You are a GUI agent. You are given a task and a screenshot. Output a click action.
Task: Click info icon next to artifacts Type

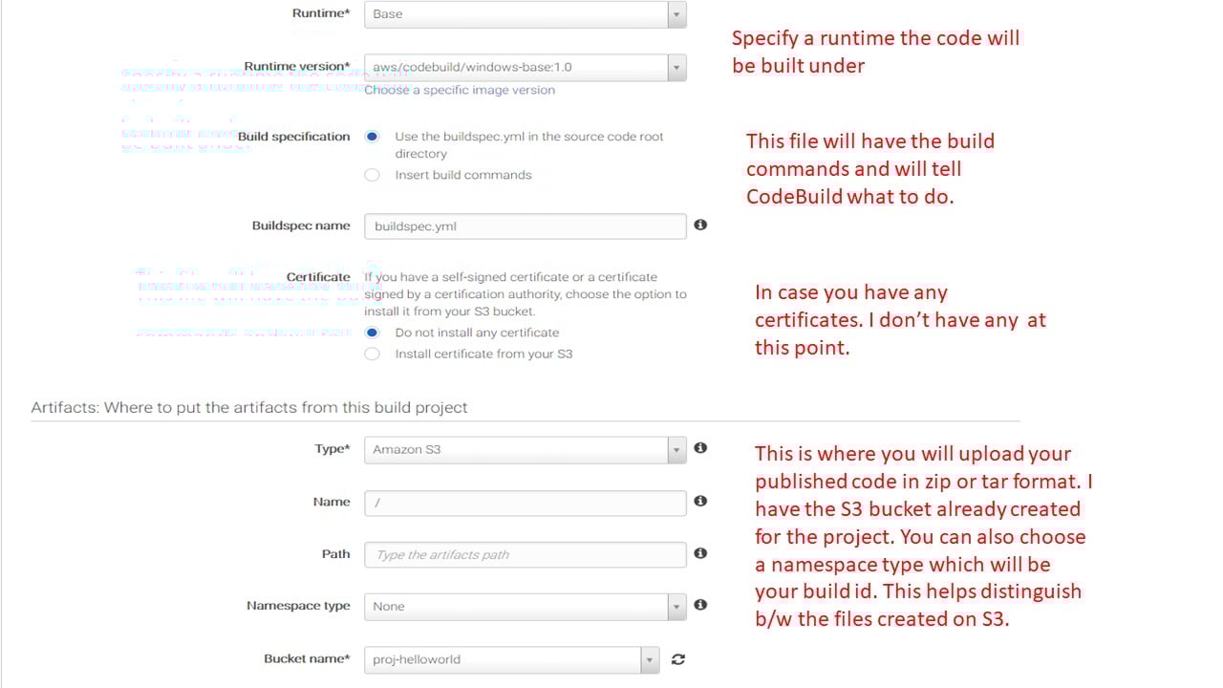tap(700, 448)
